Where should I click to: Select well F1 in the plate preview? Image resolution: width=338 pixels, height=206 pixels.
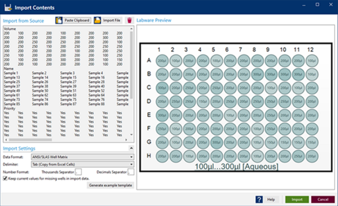point(162,129)
